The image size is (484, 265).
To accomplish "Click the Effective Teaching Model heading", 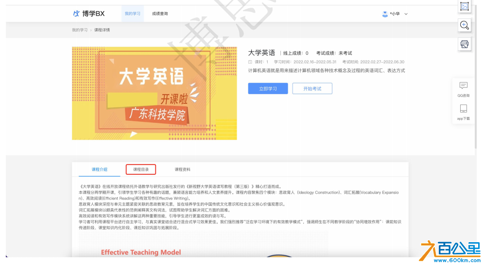I will pos(141,252).
